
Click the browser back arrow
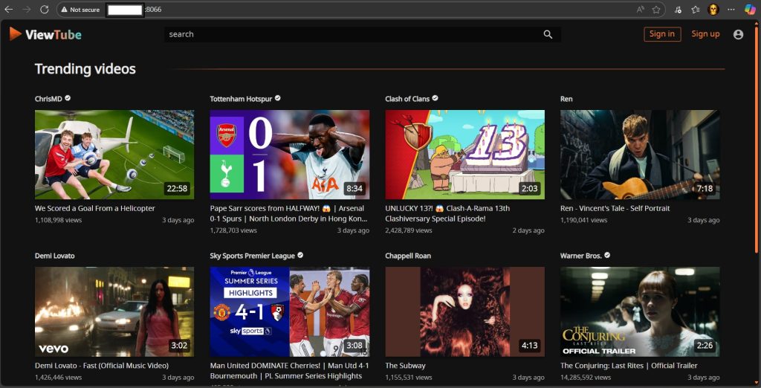pos(9,9)
